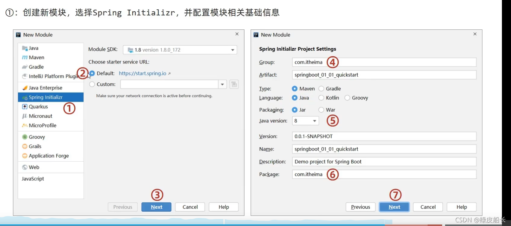Click the Group input field

[x=384, y=62]
